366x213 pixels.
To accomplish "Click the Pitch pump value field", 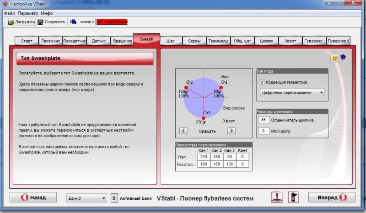I will click(263, 131).
